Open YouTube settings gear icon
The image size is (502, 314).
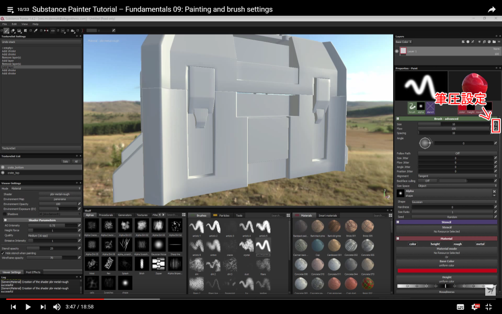coord(475,307)
